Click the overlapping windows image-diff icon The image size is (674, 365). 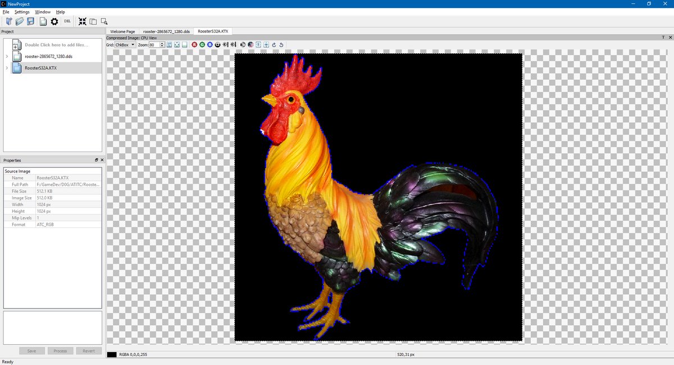[93, 21]
